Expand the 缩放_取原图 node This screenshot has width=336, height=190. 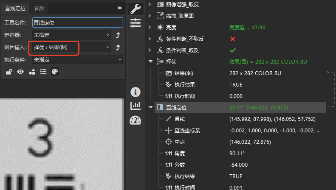point(150,16)
